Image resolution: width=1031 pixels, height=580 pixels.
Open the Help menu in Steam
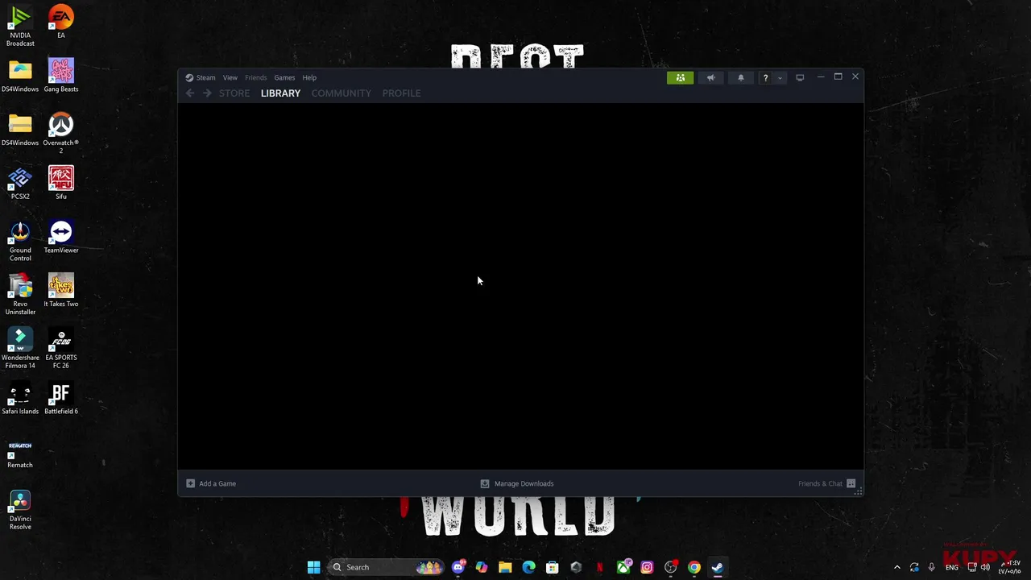coord(309,77)
